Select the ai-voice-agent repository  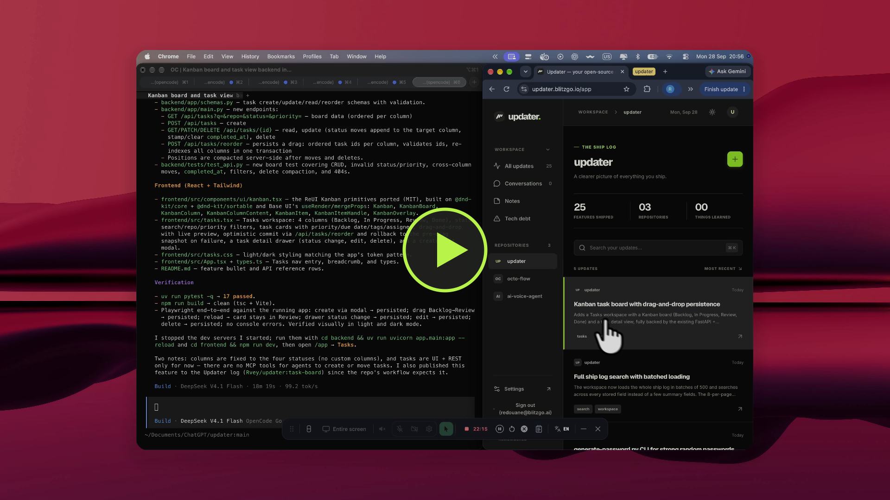[x=522, y=296]
